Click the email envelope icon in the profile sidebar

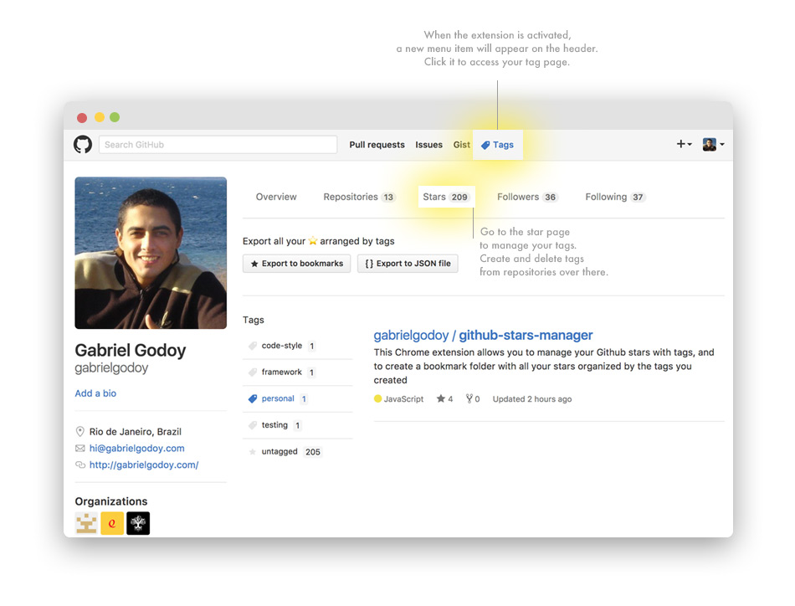click(80, 448)
